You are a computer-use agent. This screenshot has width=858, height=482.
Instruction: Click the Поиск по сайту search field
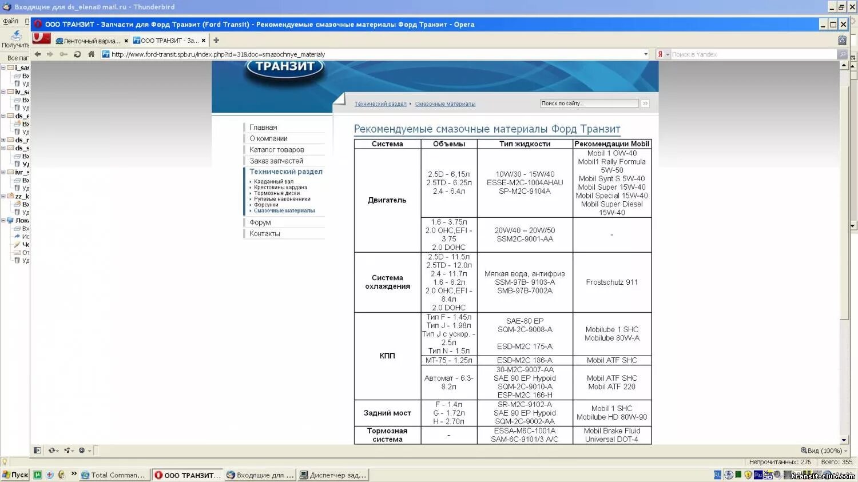tap(589, 103)
